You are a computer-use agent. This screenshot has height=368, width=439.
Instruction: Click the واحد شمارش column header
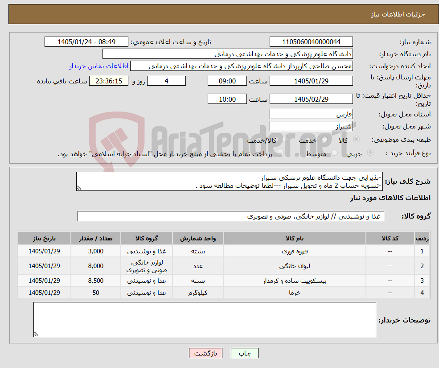[198, 238]
